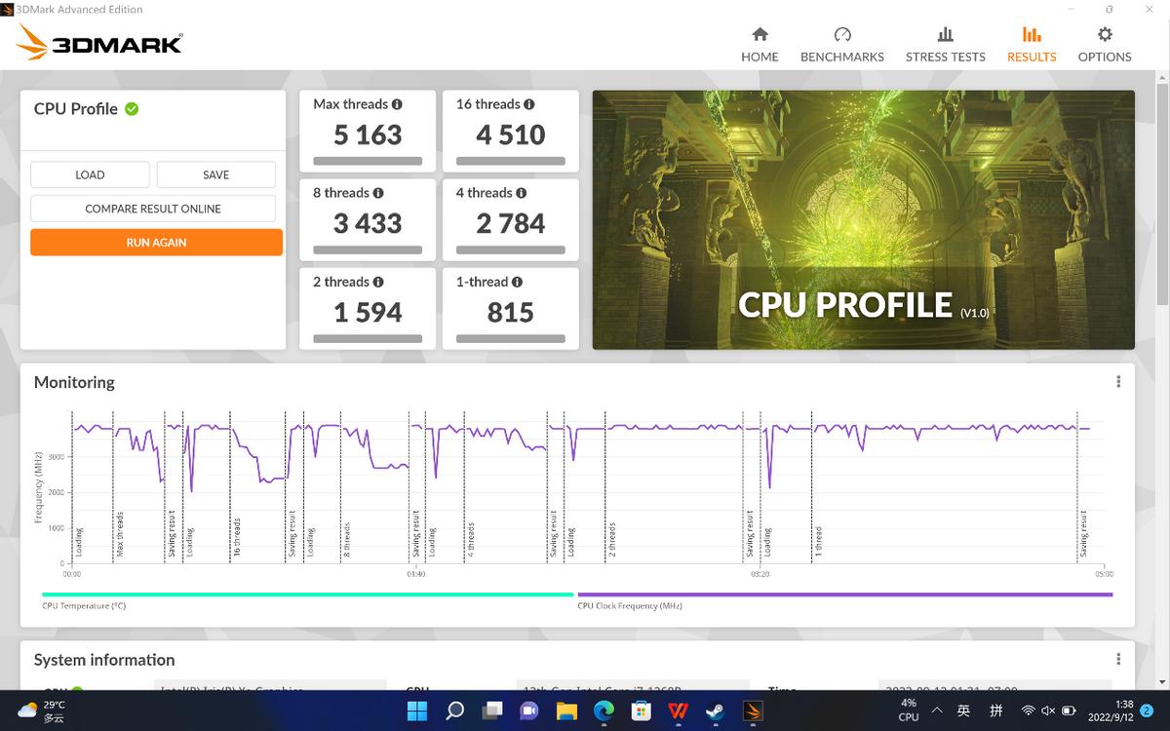Viewport: 1170px width, 731px height.
Task: Click COMPARE RESULT ONLINE
Action: (x=153, y=209)
